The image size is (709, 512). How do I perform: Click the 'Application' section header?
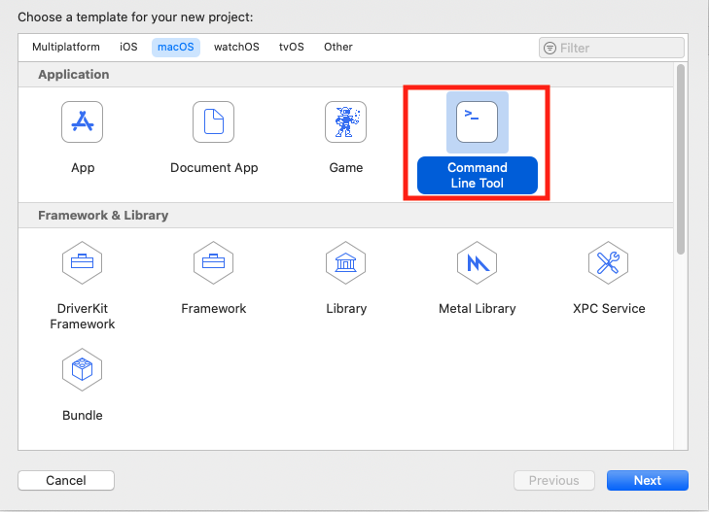[x=74, y=75]
